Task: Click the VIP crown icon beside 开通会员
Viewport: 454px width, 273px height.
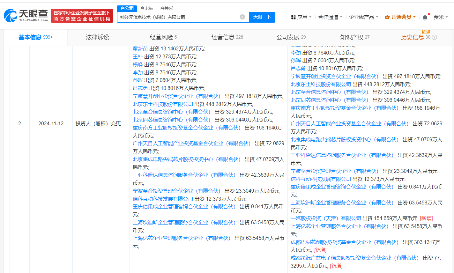Action: click(x=387, y=17)
